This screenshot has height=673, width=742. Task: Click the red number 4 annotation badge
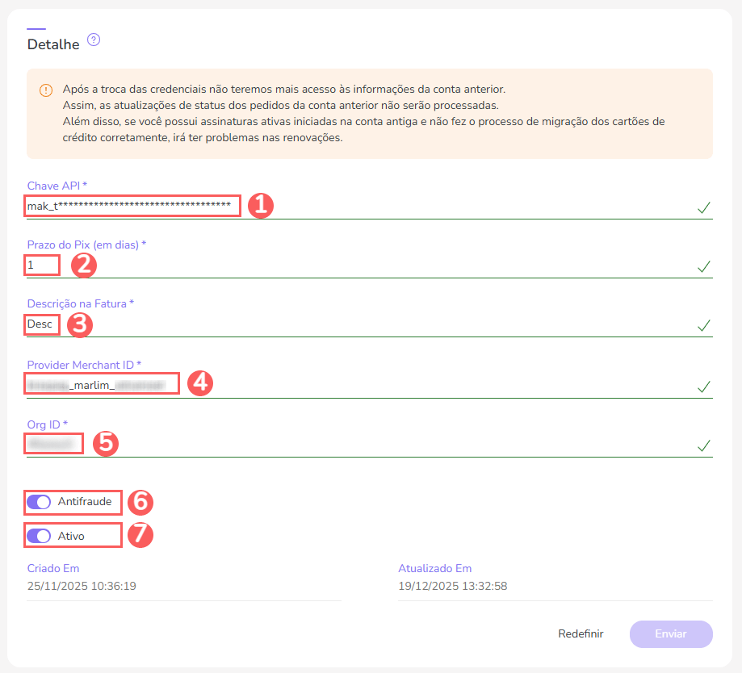[199, 383]
